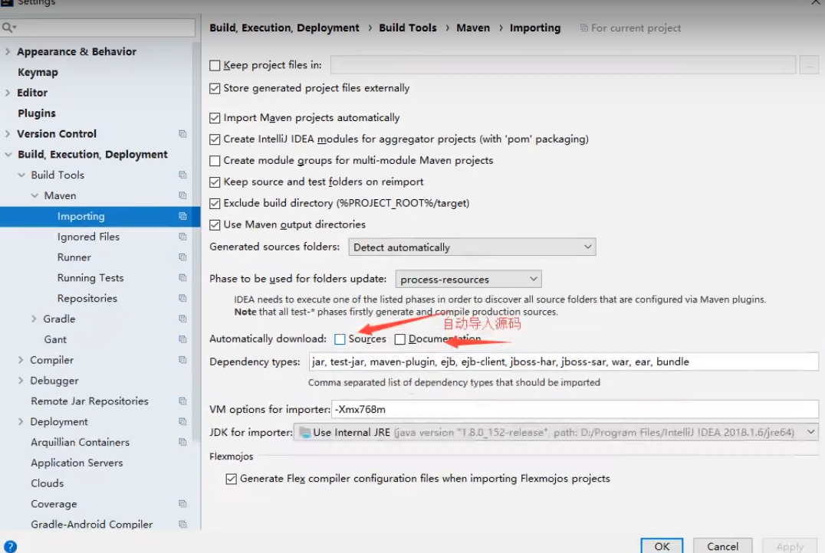Toggle 'Use Maven output directories' checkbox
Image resolution: width=825 pixels, height=553 pixels.
click(x=215, y=225)
